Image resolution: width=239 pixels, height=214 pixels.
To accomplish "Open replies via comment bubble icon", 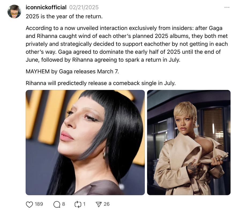I will 57,204.
